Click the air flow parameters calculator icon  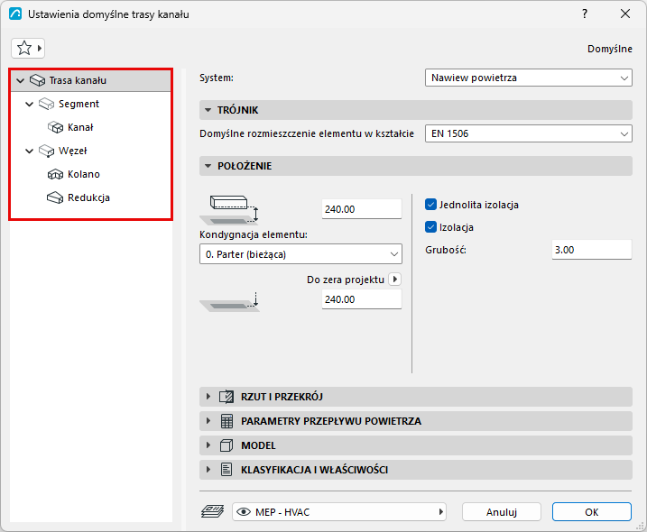click(x=226, y=421)
